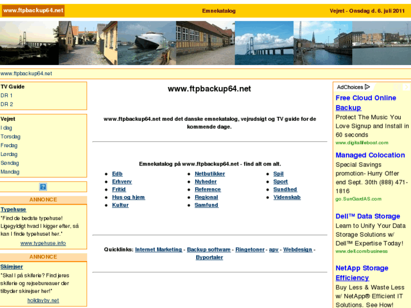
Task: Follow the apv quicklink
Action: click(x=274, y=250)
